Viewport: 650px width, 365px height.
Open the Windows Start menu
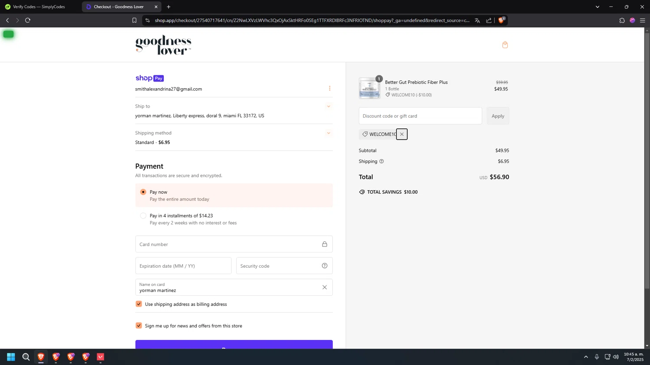(11, 357)
